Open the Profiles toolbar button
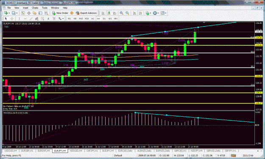 tap(13, 13)
